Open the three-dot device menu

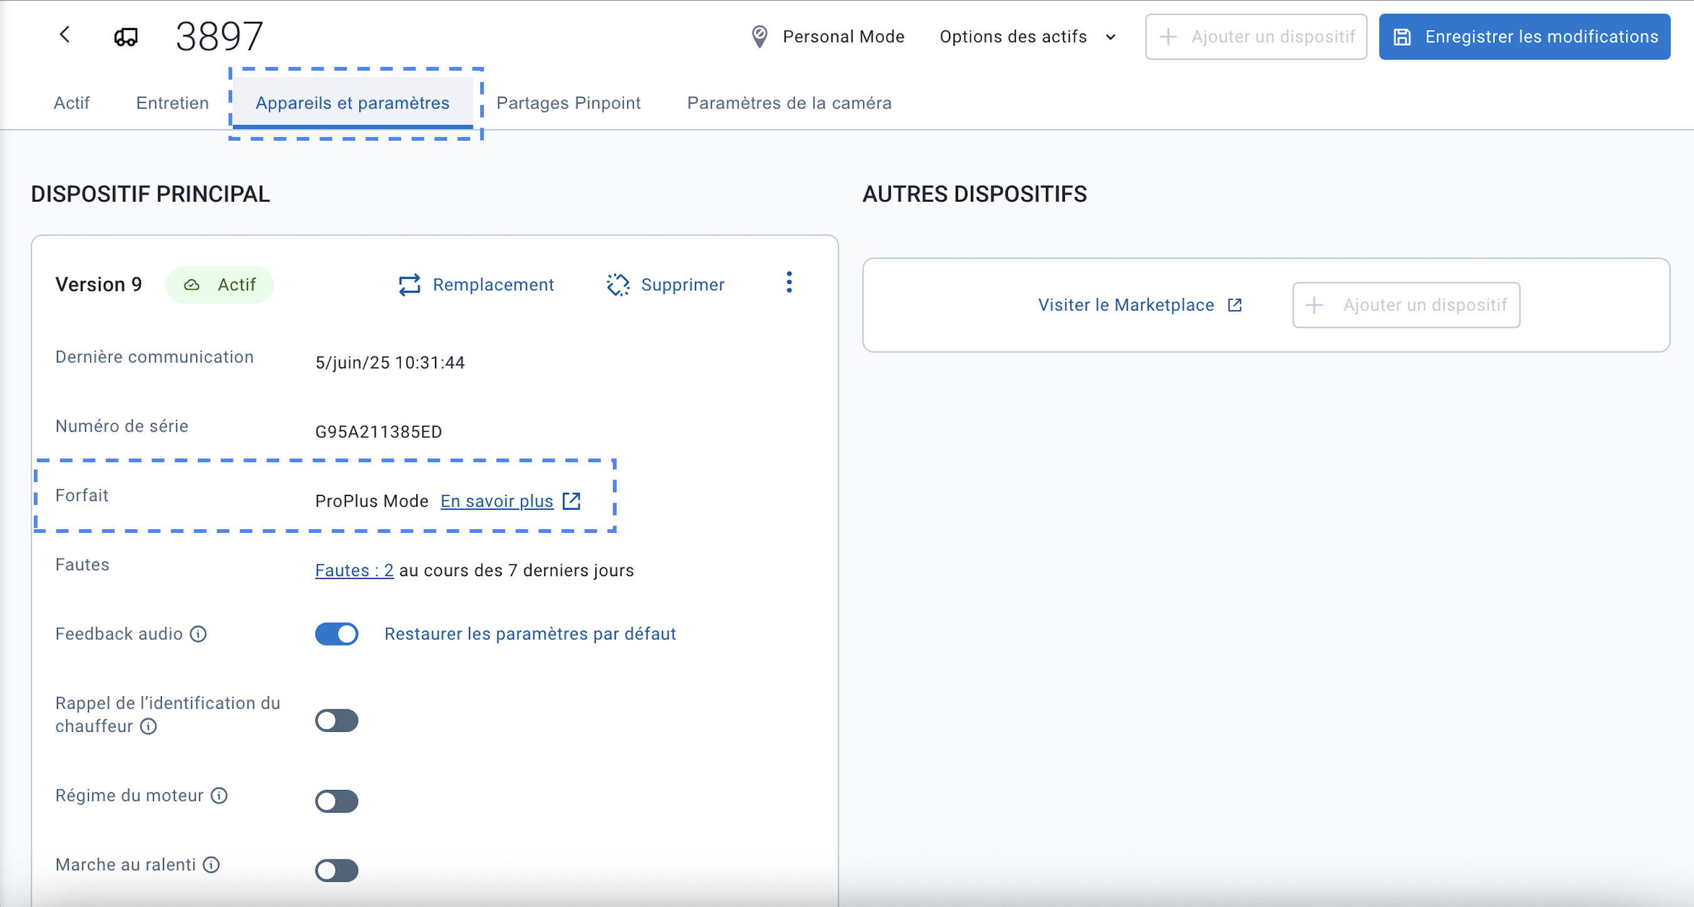pos(789,283)
